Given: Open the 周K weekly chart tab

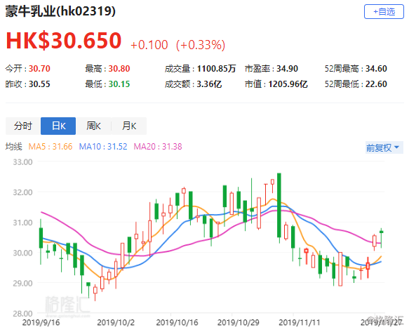Looking at the screenshot, I should [93, 126].
